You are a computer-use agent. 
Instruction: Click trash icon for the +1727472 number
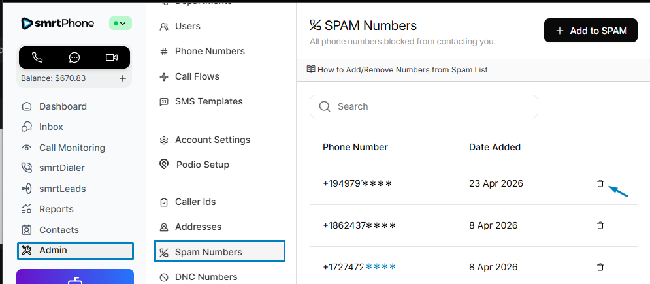(x=600, y=267)
